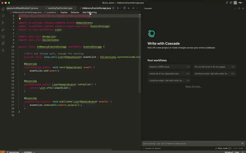Click the NORMAL vim mode status entry
This screenshot has height=153, width=246.
pos(28,152)
